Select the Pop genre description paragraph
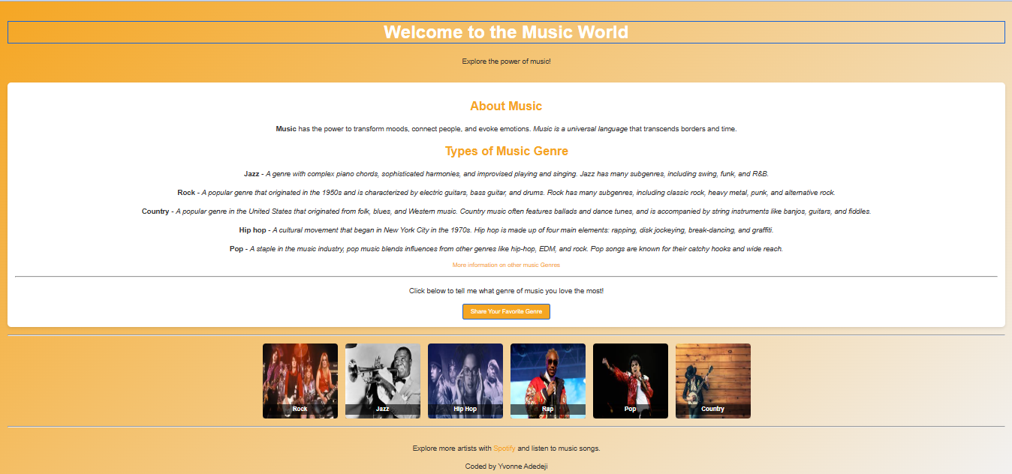The width and height of the screenshot is (1012, 474). click(506, 249)
